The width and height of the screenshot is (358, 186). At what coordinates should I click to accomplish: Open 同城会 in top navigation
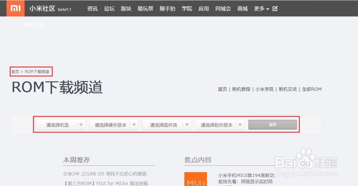tap(223, 9)
